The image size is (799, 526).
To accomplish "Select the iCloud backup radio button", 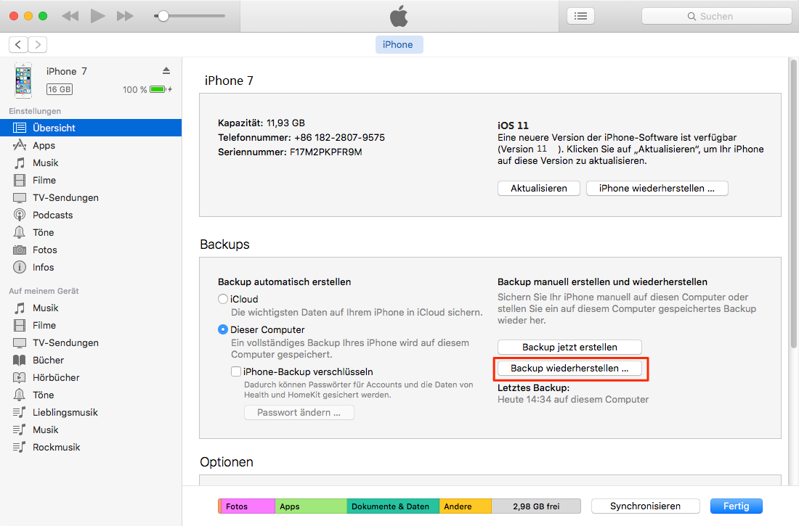I will 223,300.
